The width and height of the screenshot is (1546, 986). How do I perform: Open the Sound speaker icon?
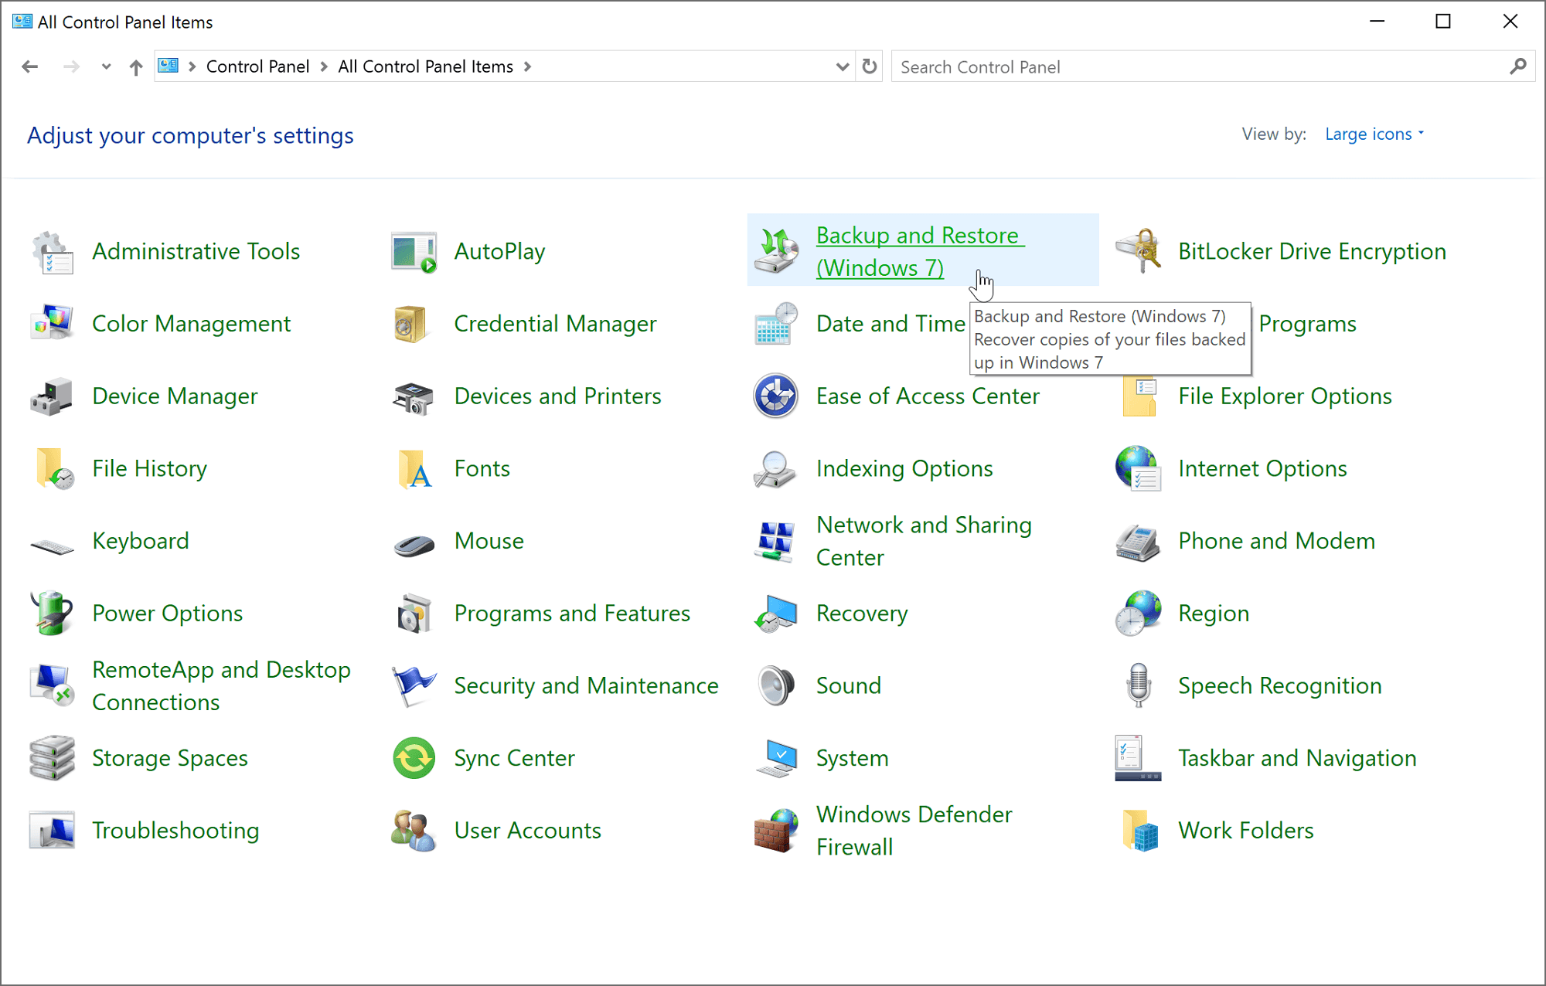[x=775, y=685]
